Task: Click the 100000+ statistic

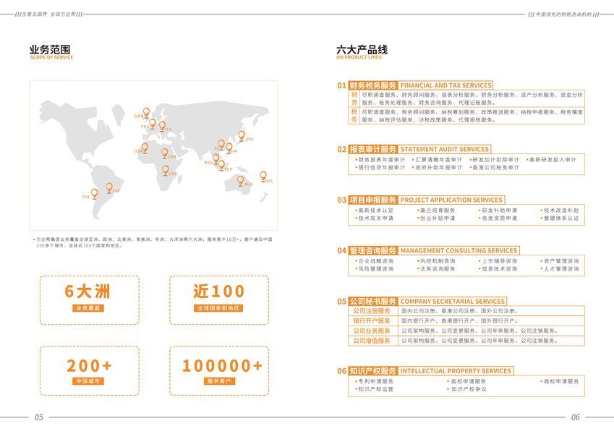Action: click(223, 366)
